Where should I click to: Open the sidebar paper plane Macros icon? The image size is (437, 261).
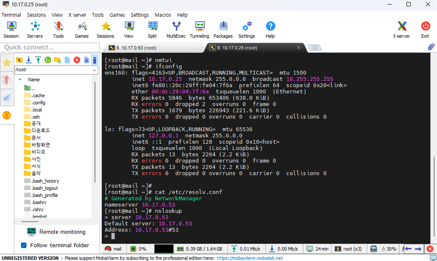click(7, 98)
